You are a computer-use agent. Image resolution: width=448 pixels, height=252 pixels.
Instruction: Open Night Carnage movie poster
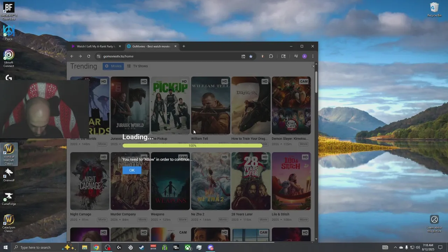point(90,181)
